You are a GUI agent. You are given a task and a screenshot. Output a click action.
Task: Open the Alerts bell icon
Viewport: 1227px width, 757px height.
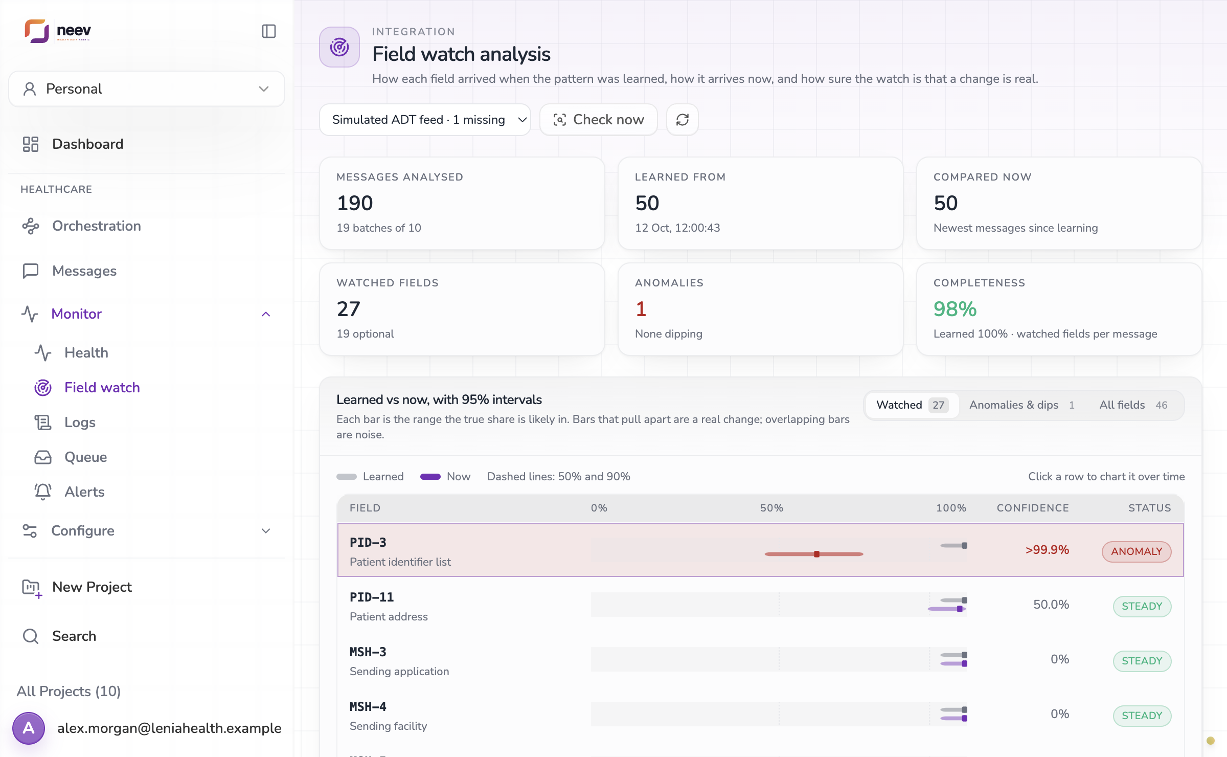click(x=43, y=492)
